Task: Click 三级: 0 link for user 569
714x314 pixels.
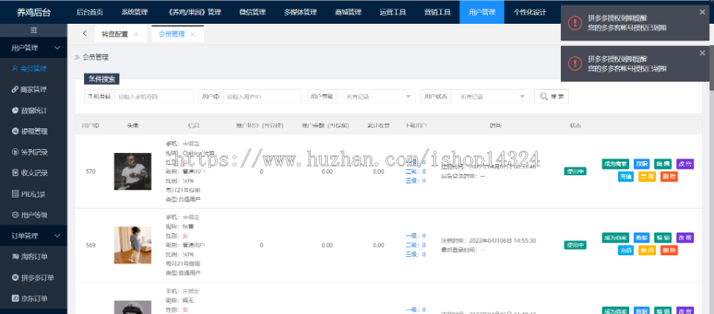Action: [416, 255]
